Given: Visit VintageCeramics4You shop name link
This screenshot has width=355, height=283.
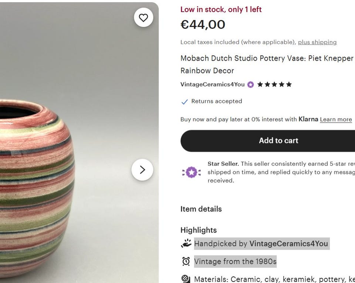Looking at the screenshot, I should 212,84.
